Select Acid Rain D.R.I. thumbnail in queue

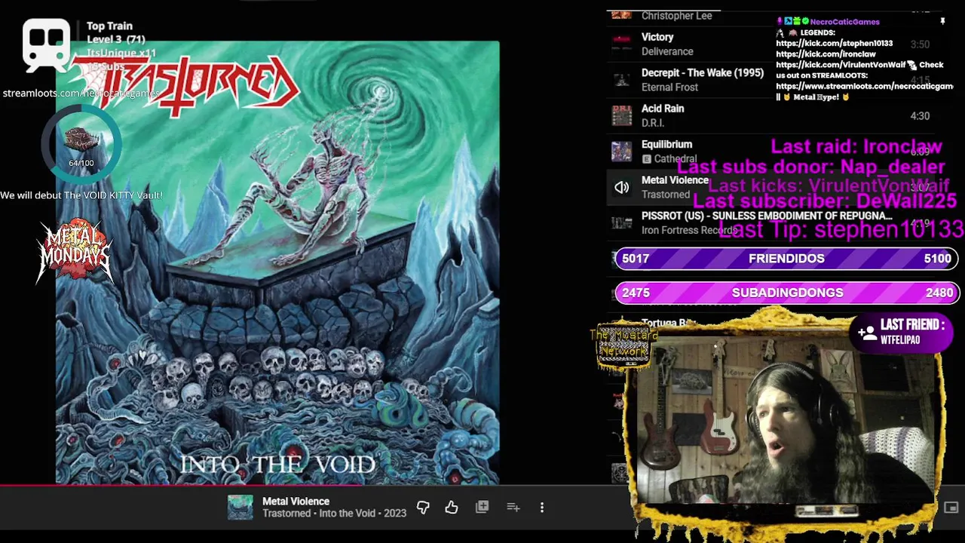[621, 115]
